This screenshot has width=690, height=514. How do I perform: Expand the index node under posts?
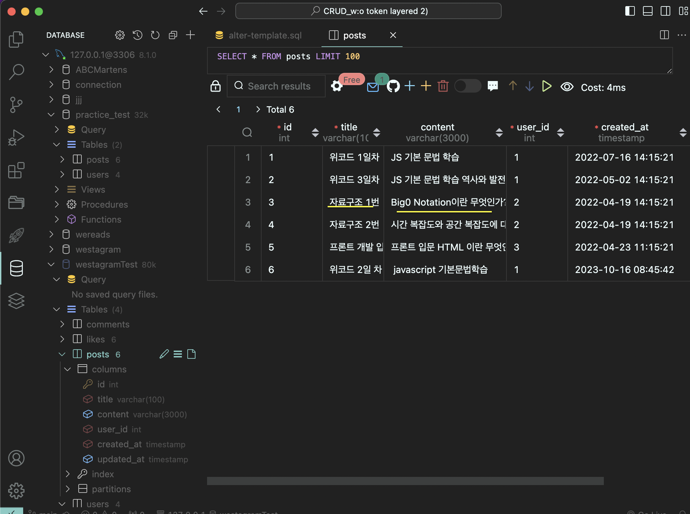pos(68,474)
